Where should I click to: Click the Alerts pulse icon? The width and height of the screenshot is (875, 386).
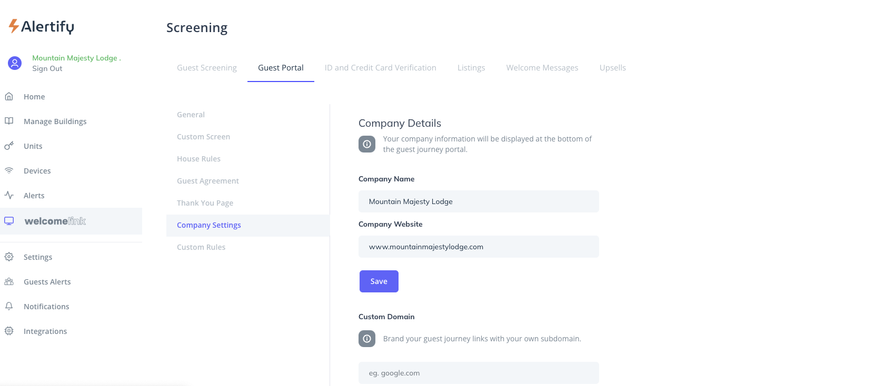[x=9, y=195]
